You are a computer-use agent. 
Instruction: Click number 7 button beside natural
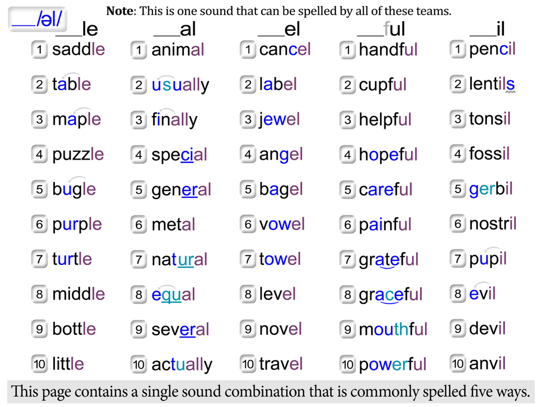pyautogui.click(x=139, y=259)
